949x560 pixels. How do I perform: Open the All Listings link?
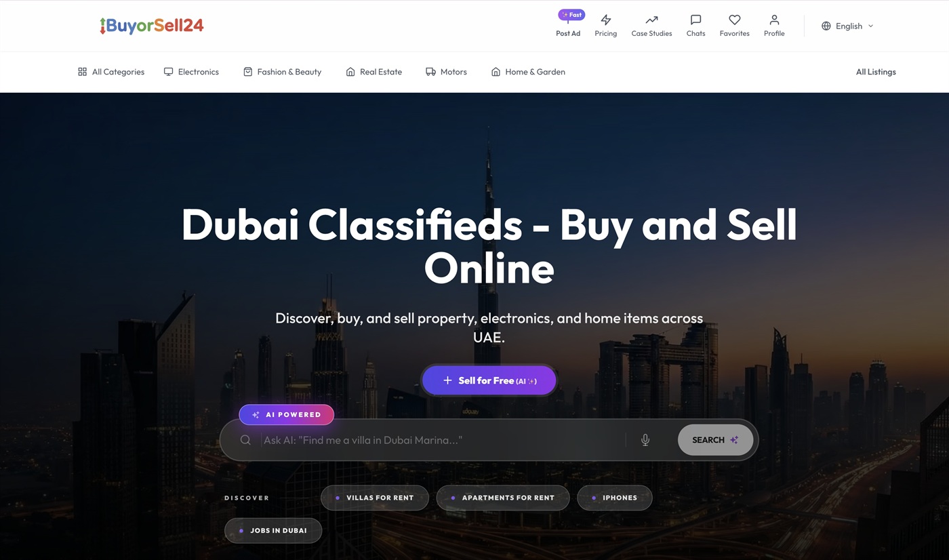876,72
